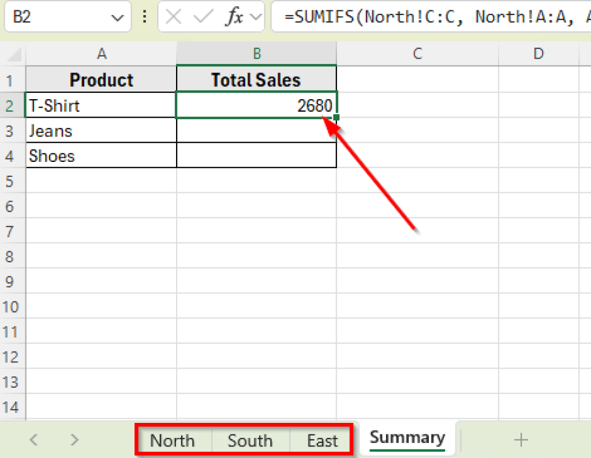Viewport: 591px width, 458px height.
Task: Open Insert Function fx icon
Action: click(x=234, y=17)
